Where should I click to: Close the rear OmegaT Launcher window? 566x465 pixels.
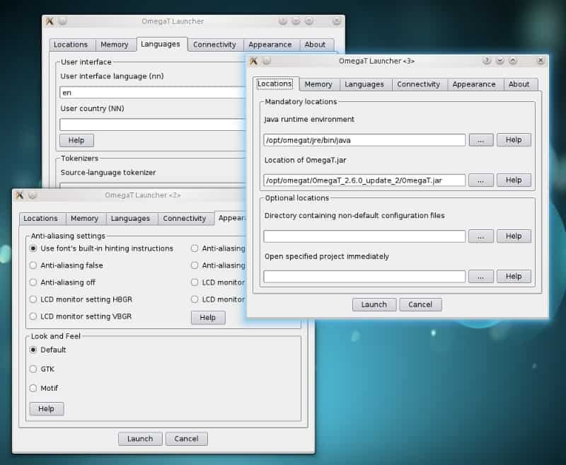coord(337,21)
